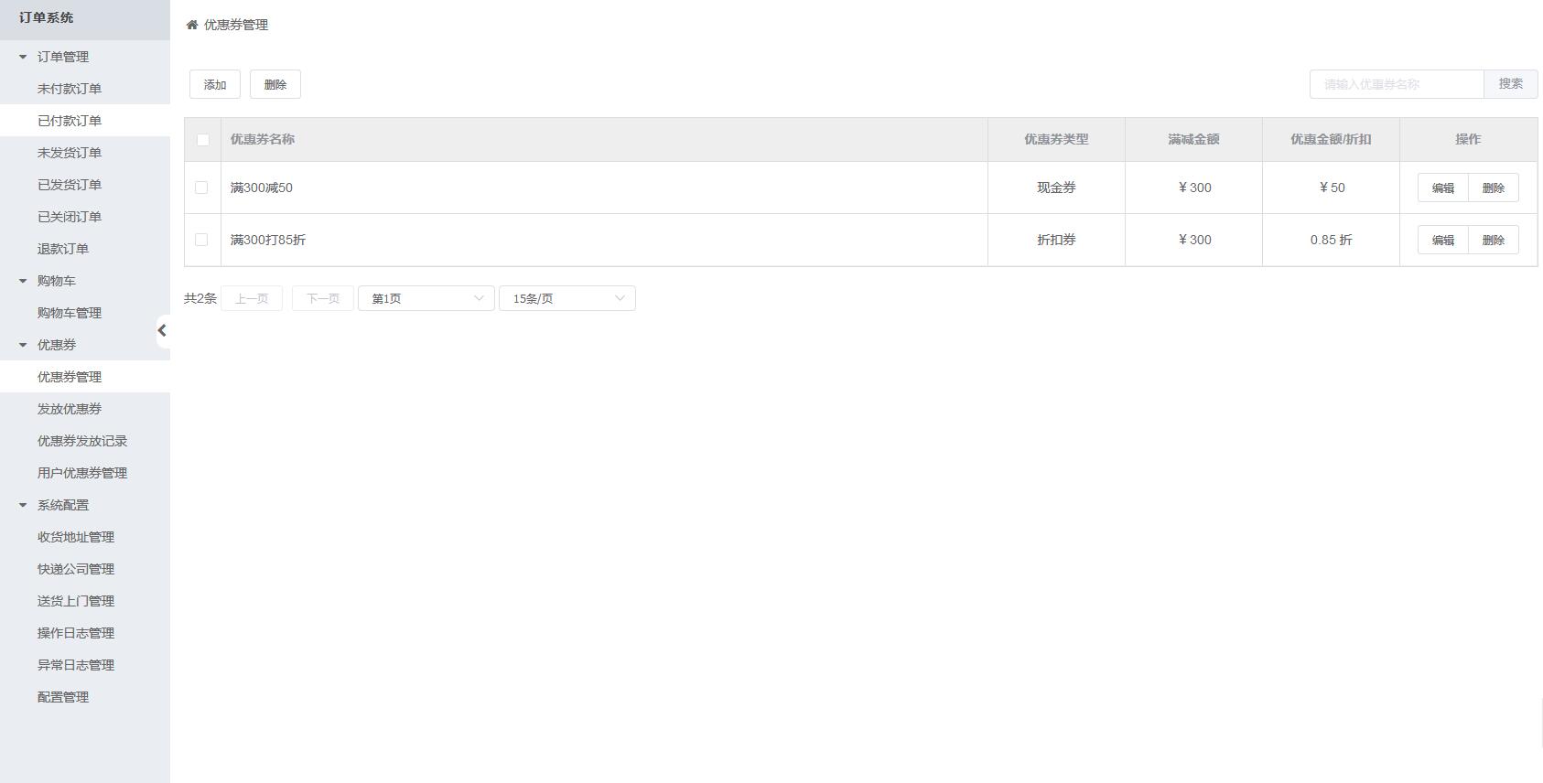
Task: Open 用户优惠券管理 page
Action: click(85, 473)
